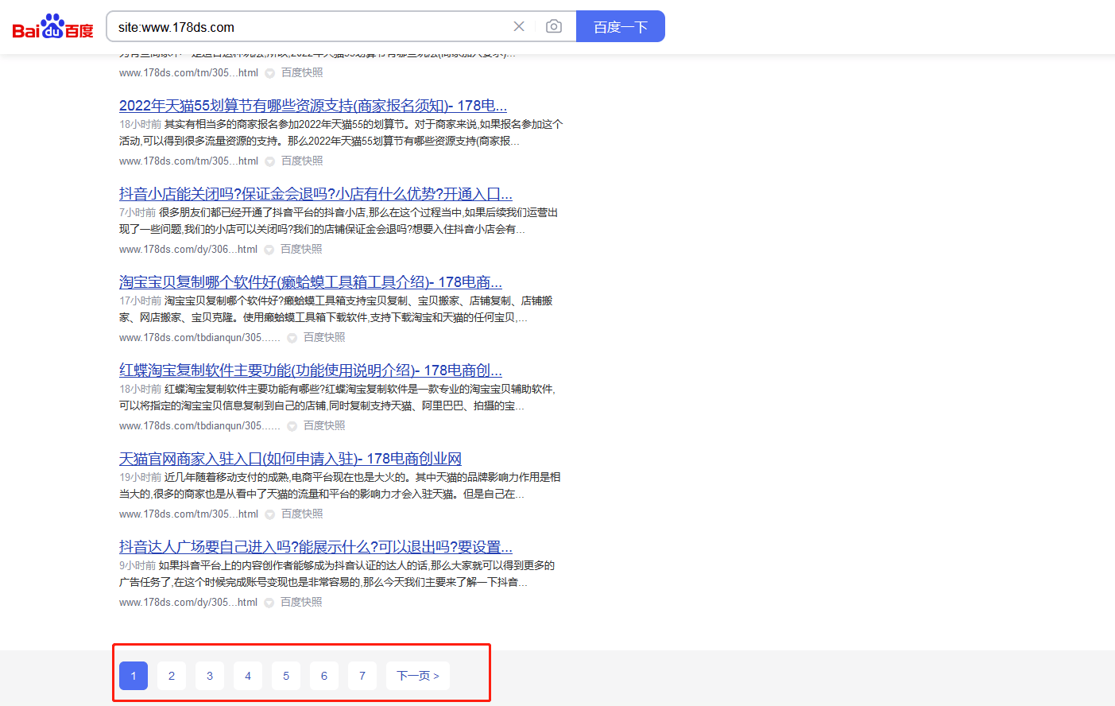Click 百度快照 under 天猫55划算节 result
The image size is (1115, 706).
pos(302,161)
